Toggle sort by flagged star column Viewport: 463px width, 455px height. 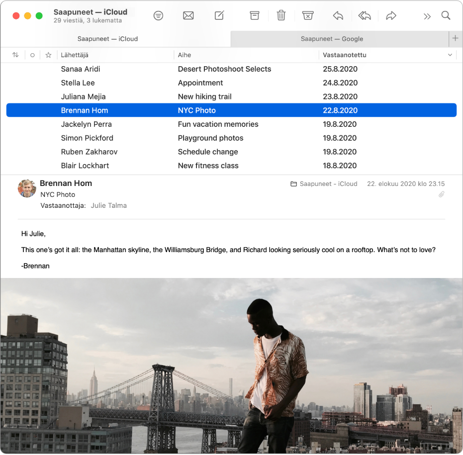48,55
